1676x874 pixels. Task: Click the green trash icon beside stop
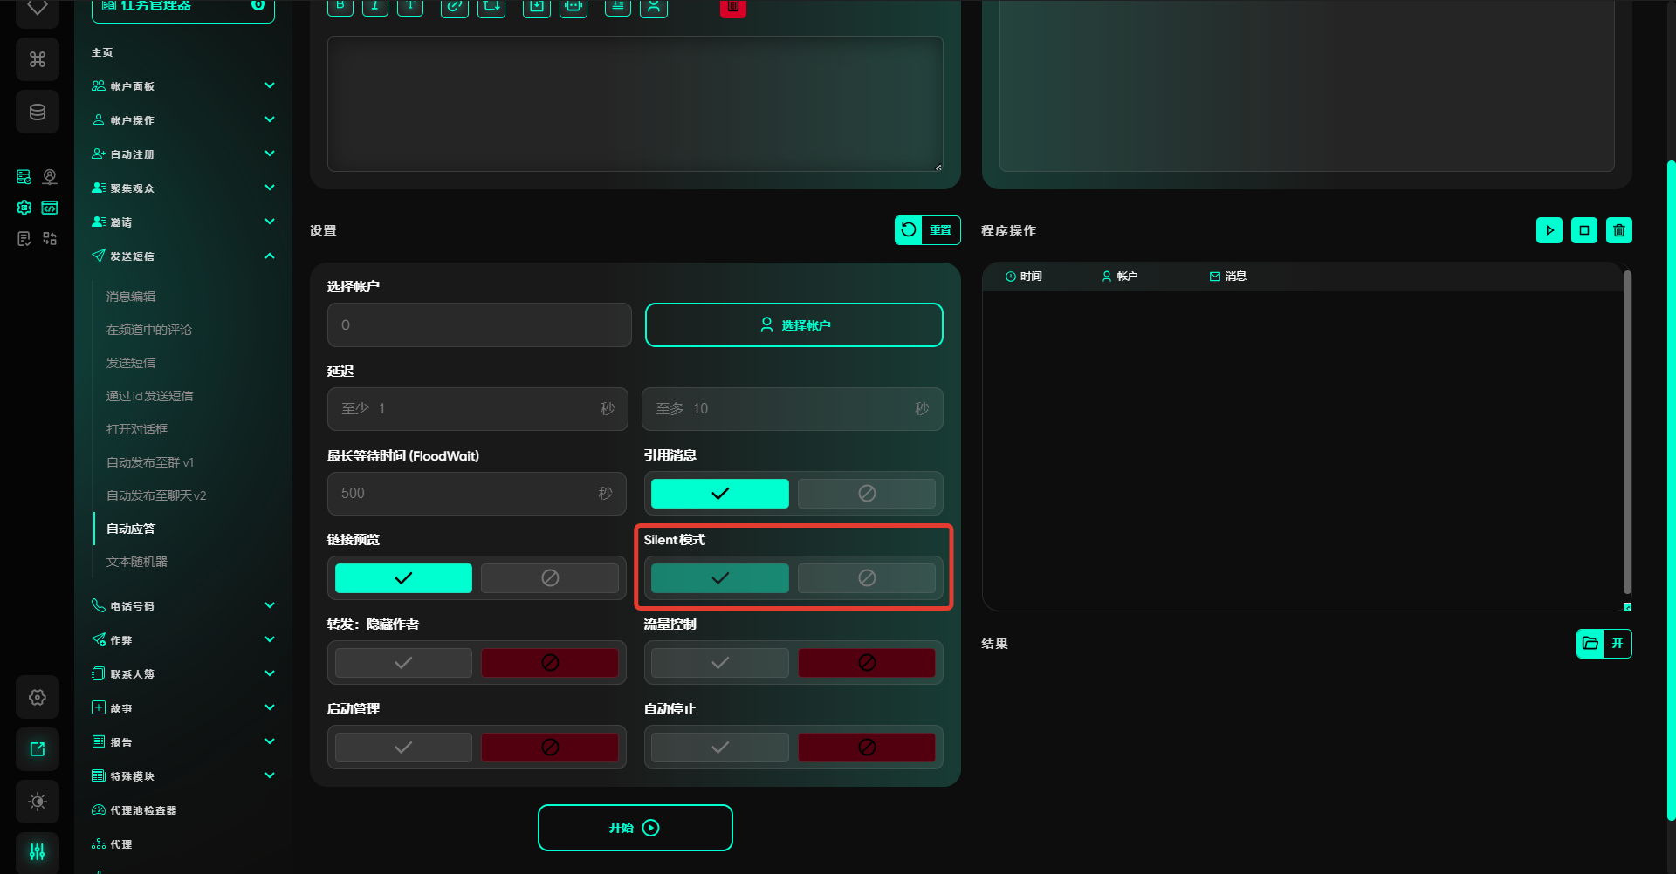(x=1618, y=231)
